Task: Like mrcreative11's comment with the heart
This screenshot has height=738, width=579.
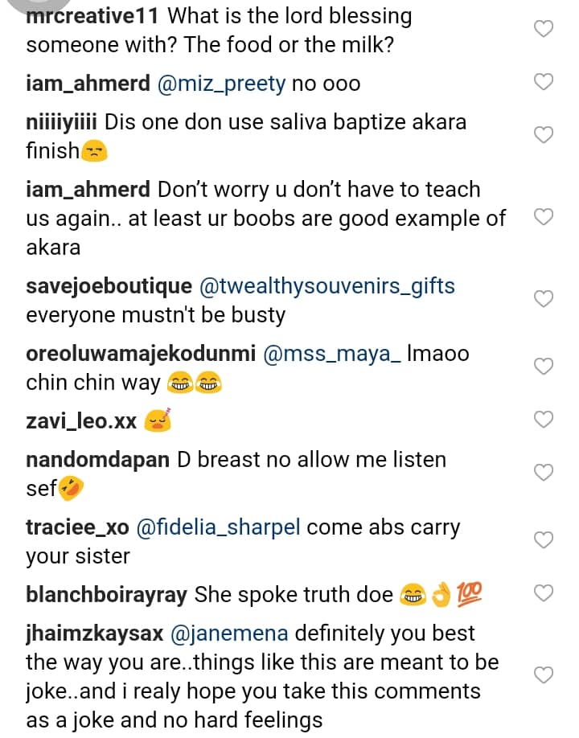Action: pos(544,30)
